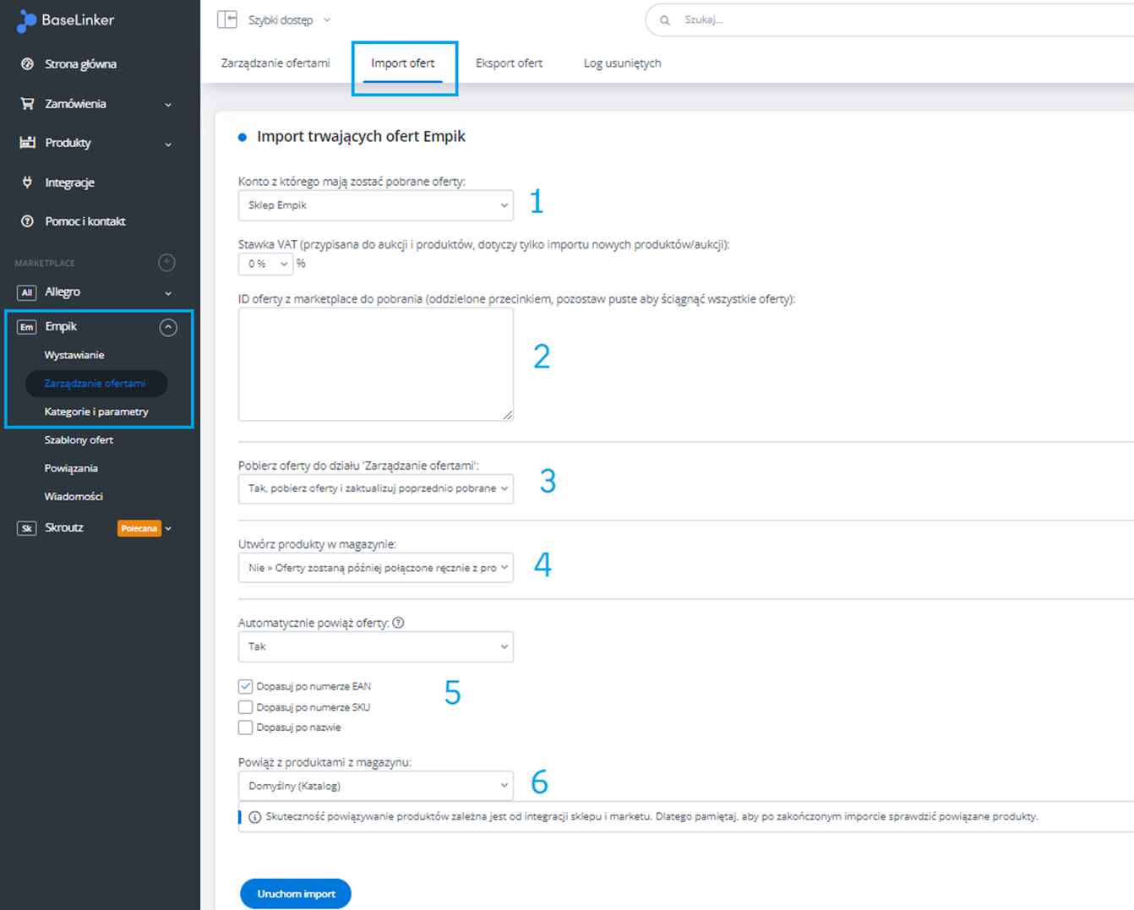Open Kategorie i parametry in sidebar
Image resolution: width=1134 pixels, height=910 pixels.
pos(96,411)
